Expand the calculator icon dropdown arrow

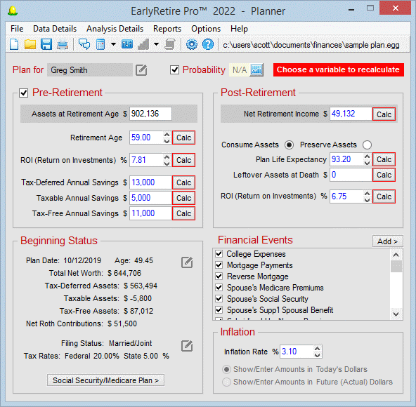[x=113, y=44]
